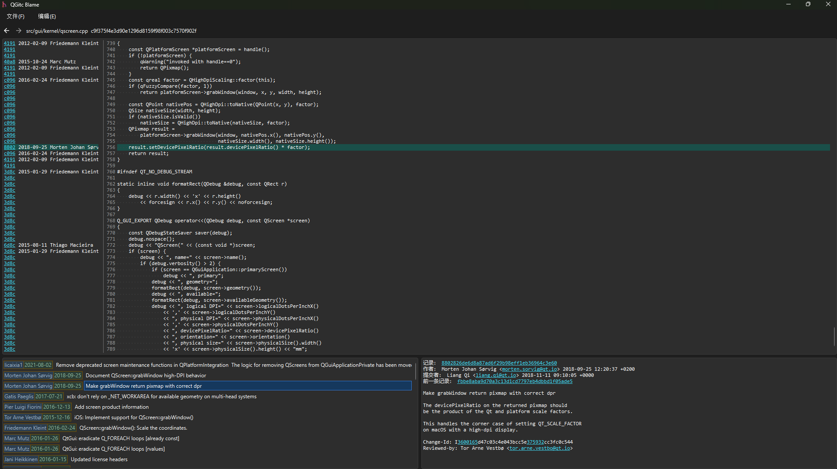Open the parent commit link fbbe8aba9d70

[514, 381]
